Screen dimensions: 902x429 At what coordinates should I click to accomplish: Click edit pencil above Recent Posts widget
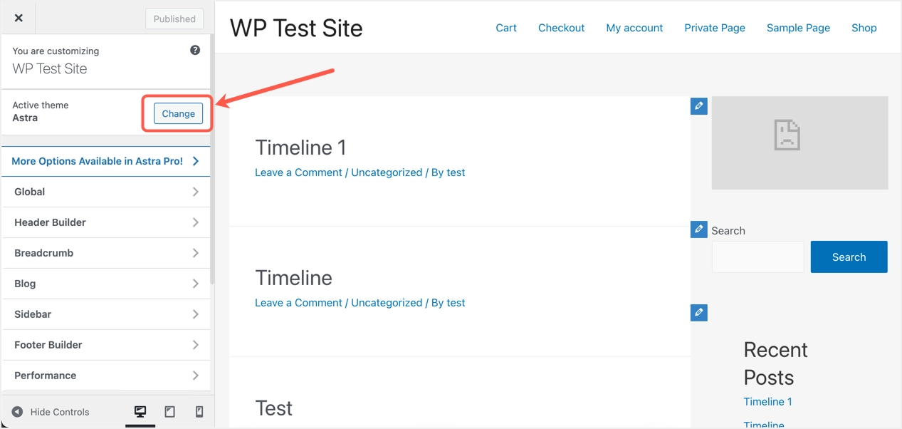[699, 312]
